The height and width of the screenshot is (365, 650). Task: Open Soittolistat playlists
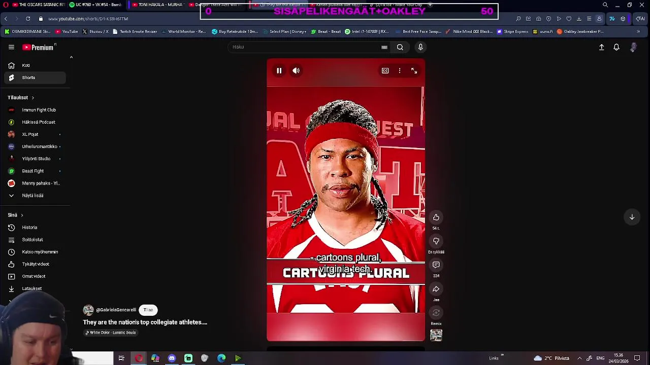[35, 240]
